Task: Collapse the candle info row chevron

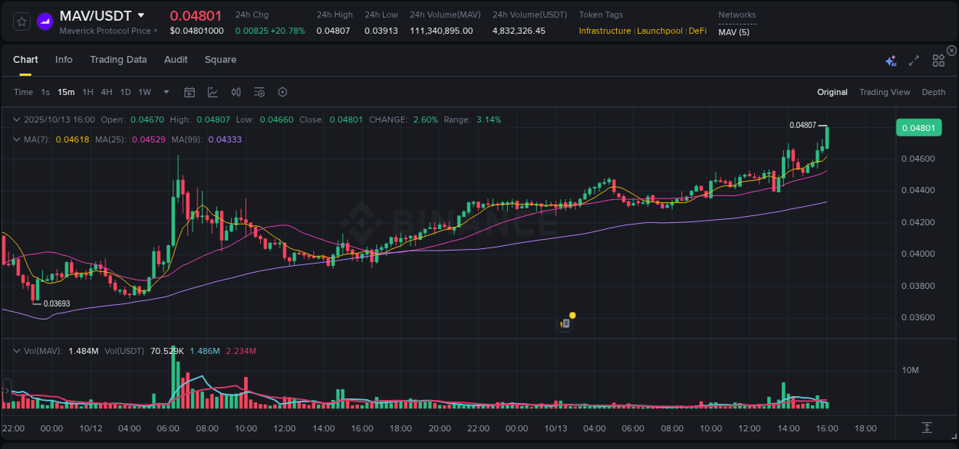Action: click(x=16, y=120)
